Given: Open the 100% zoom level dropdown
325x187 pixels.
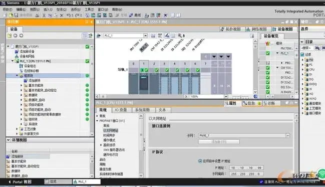Looking at the screenshot, I should click(x=226, y=96).
